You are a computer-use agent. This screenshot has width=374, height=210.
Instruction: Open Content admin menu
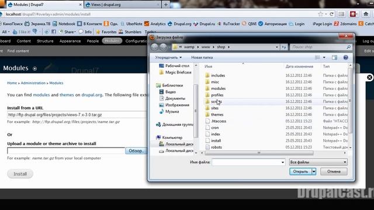23,41
